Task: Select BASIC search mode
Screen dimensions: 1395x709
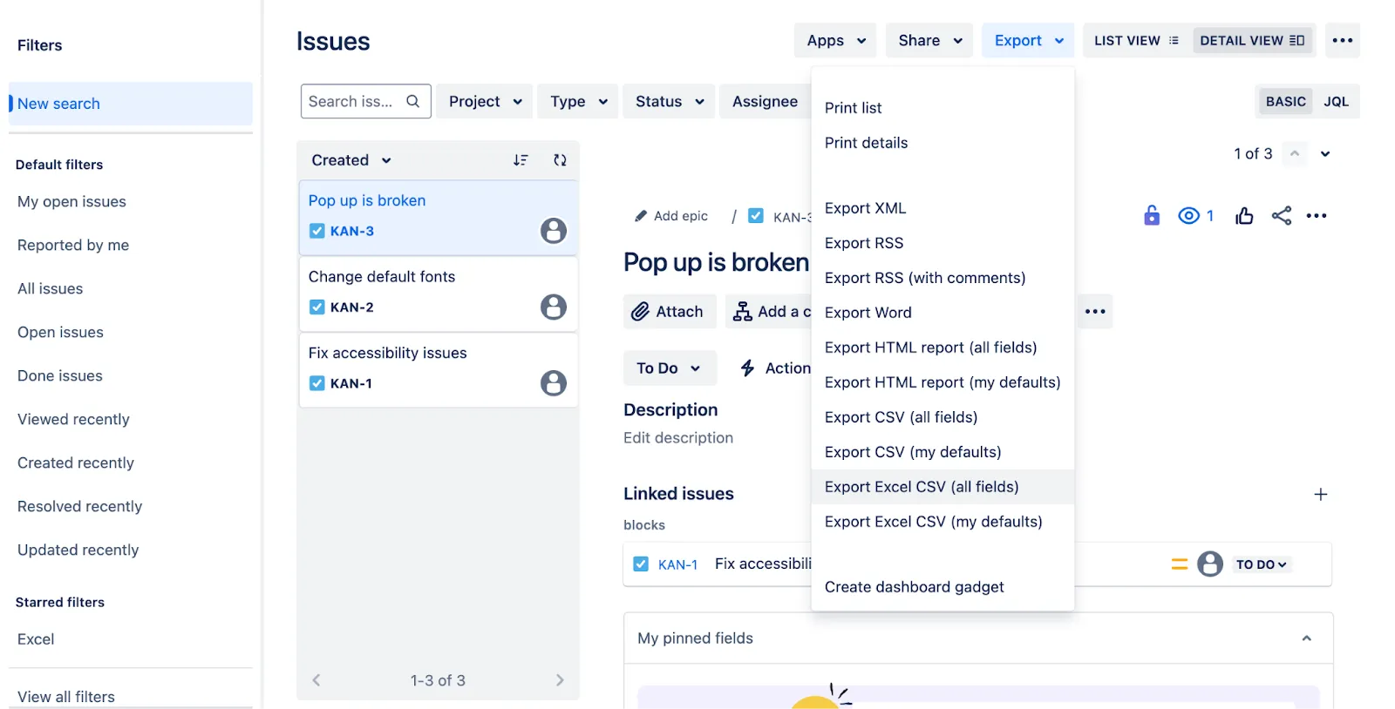Action: tap(1286, 101)
